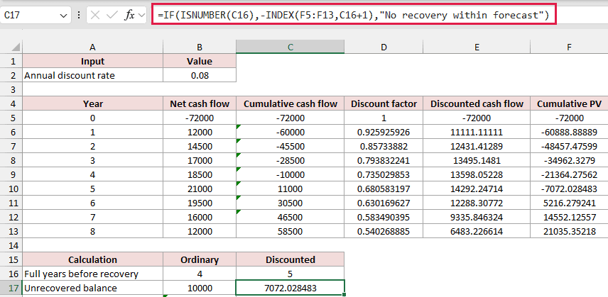Select the cell with 14500
Image resolution: width=608 pixels, height=297 pixels.
(x=200, y=146)
